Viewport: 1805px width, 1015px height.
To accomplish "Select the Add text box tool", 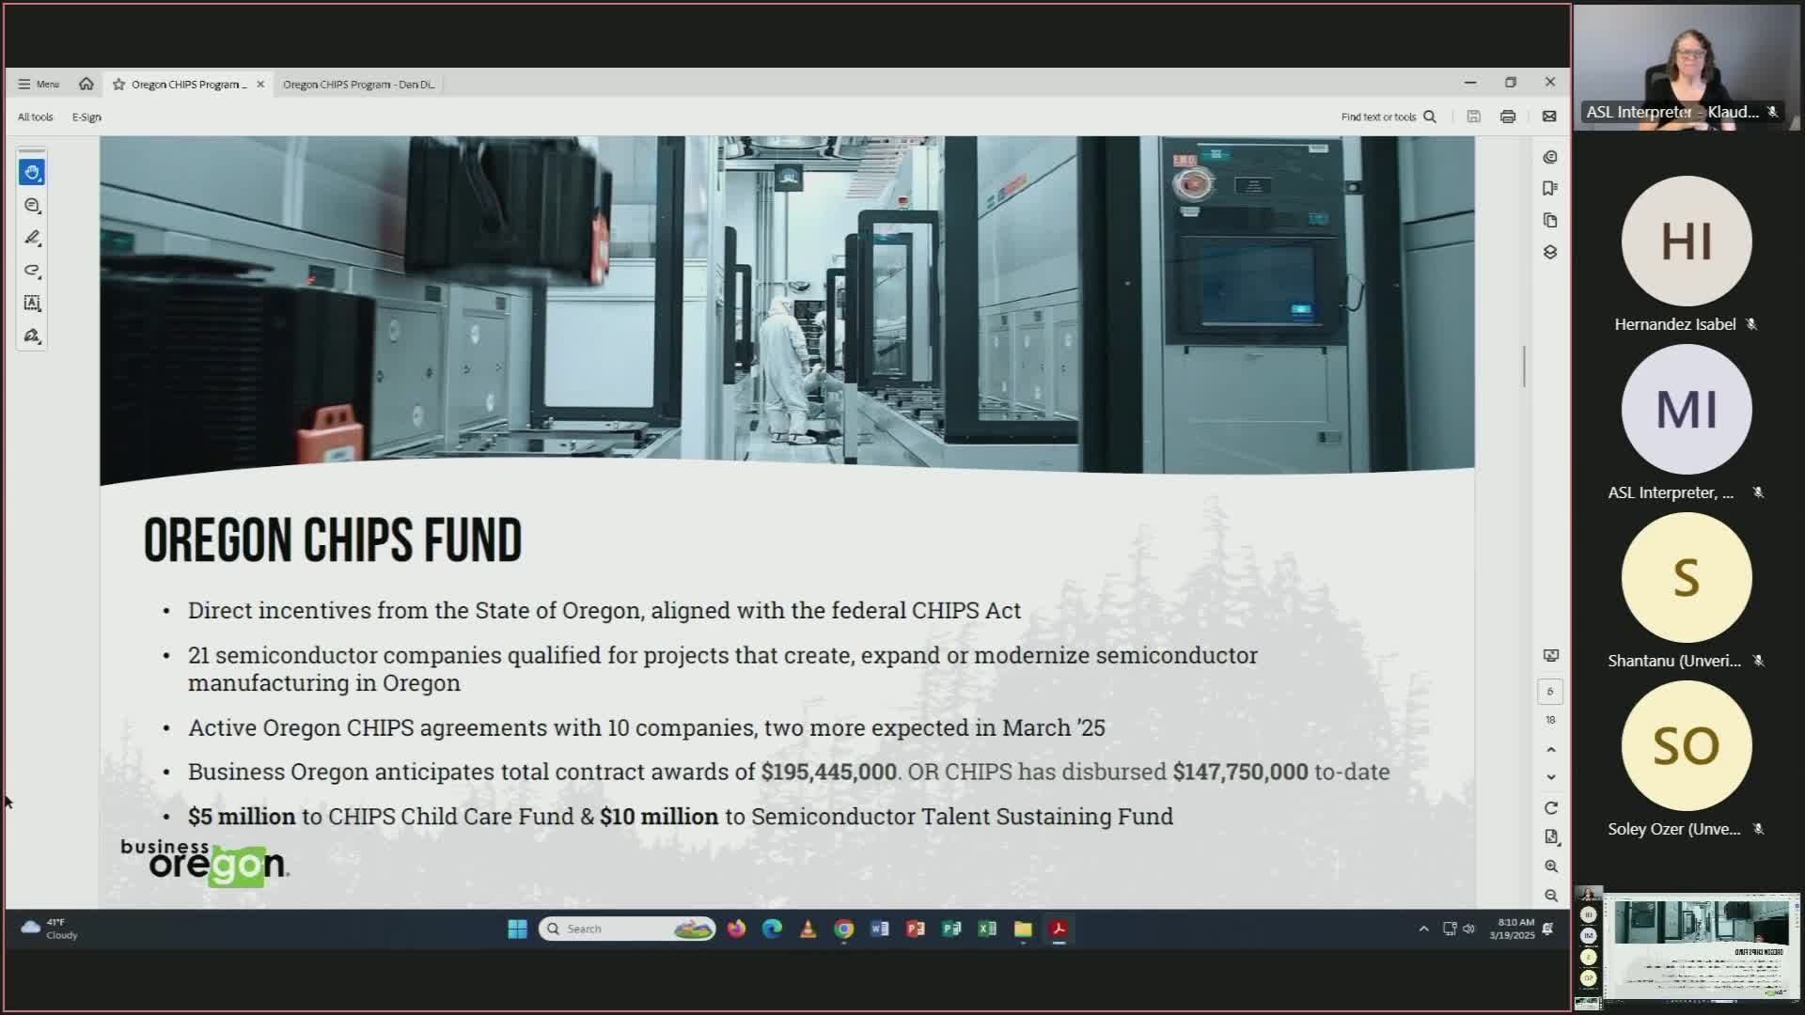I will [x=32, y=303].
